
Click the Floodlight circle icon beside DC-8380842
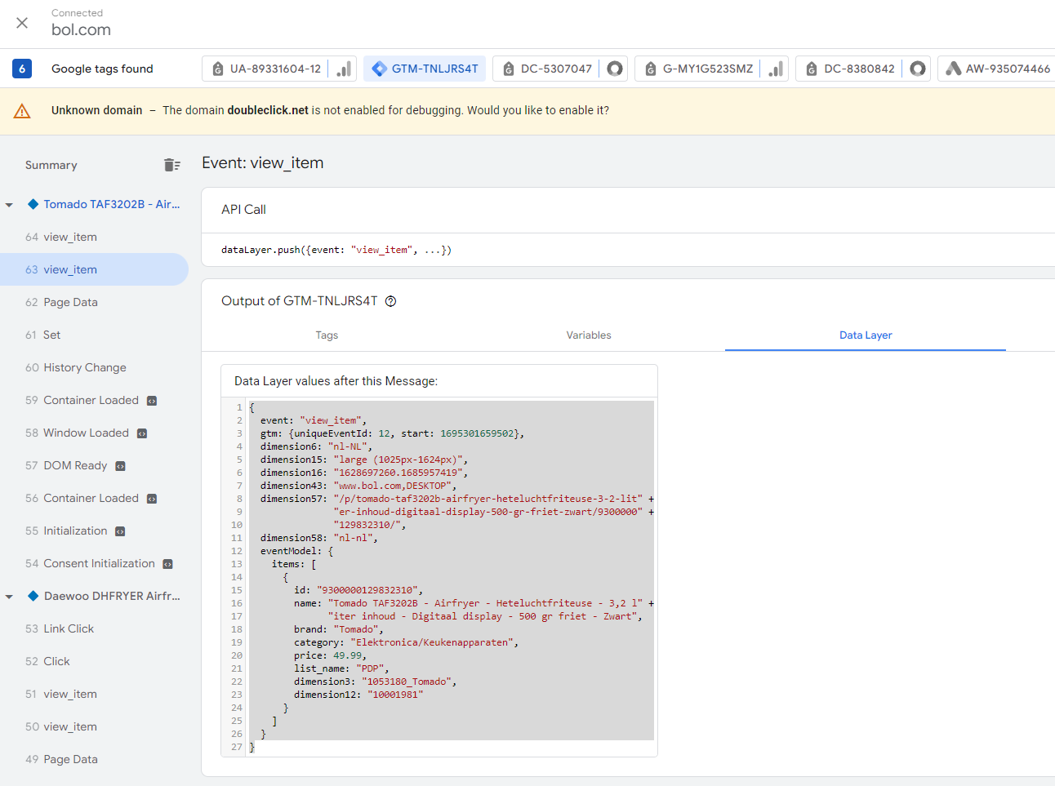[918, 69]
